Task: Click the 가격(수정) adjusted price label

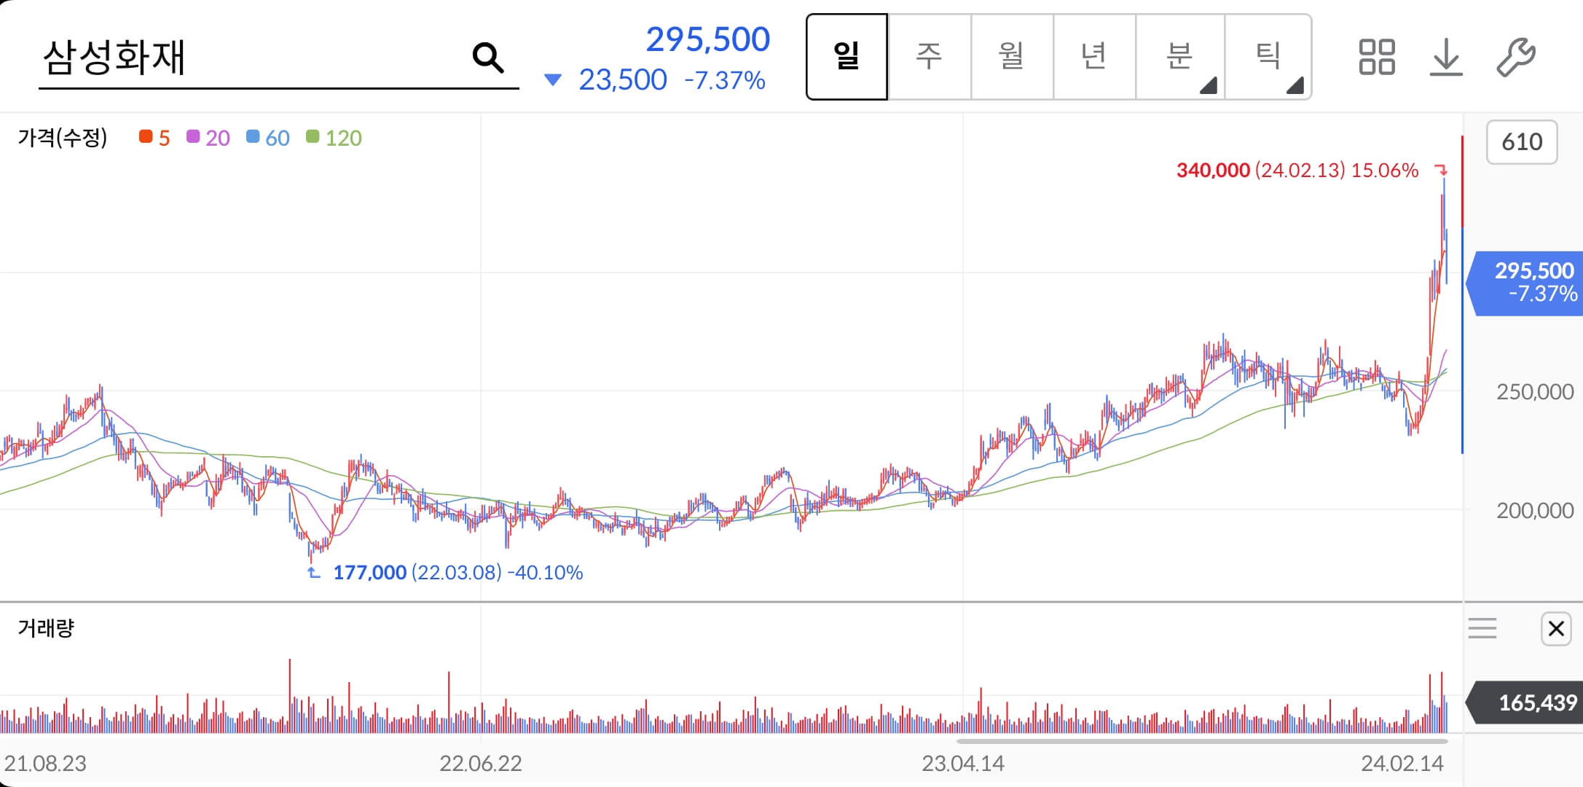Action: 63,138
